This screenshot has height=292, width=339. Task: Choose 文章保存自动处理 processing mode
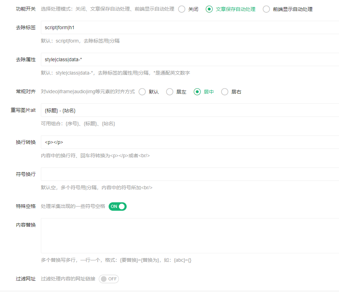pyautogui.click(x=209, y=9)
